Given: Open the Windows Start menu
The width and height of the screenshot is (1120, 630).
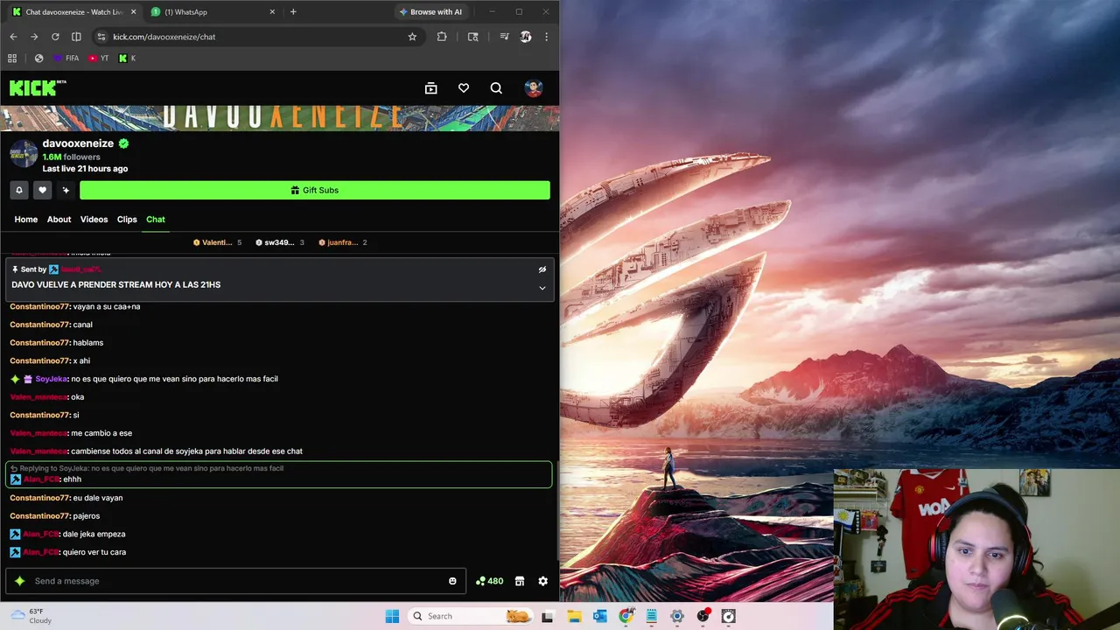Looking at the screenshot, I should tap(392, 616).
